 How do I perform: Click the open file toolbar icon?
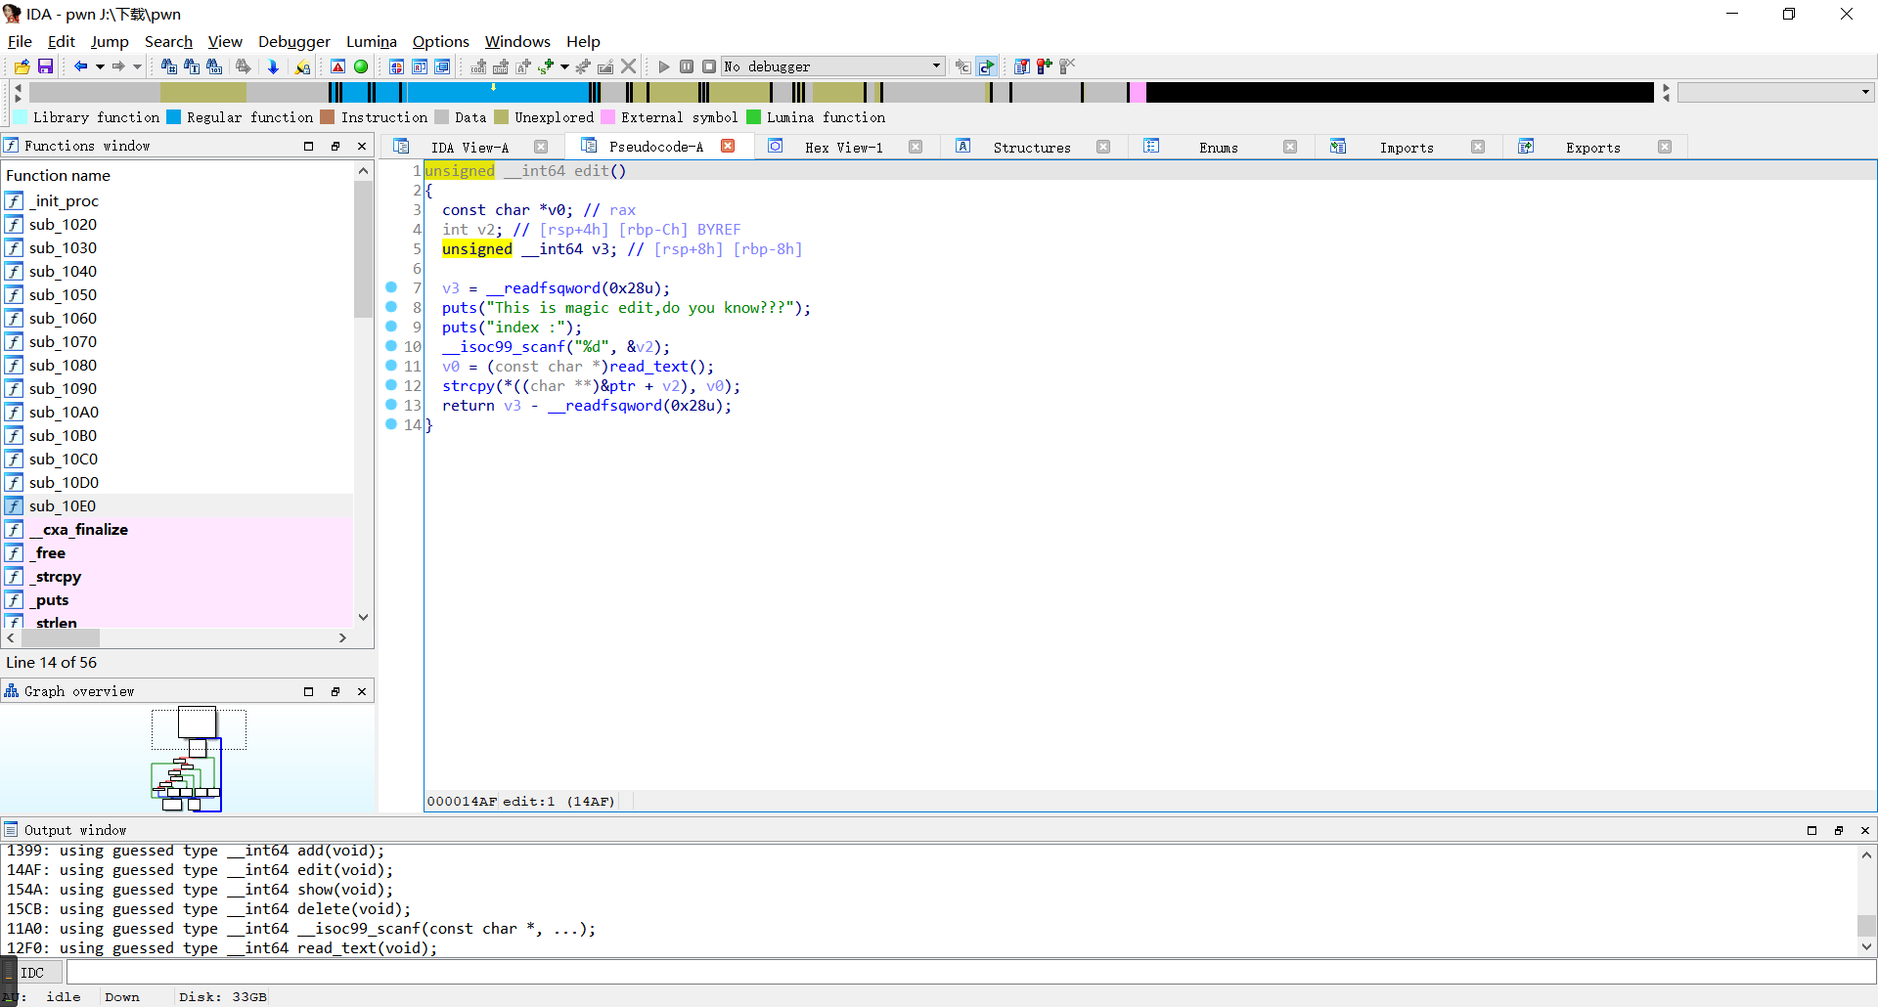(x=22, y=66)
